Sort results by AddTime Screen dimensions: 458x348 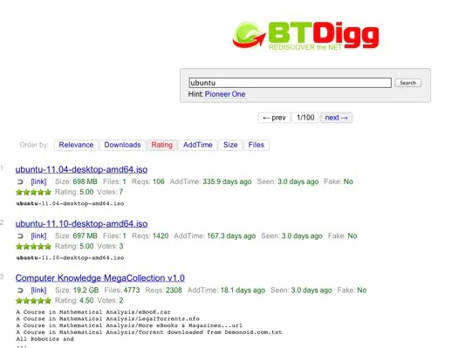tap(198, 145)
